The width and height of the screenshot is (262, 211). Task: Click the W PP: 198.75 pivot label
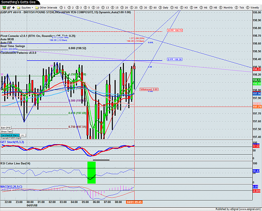[x=175, y=31]
